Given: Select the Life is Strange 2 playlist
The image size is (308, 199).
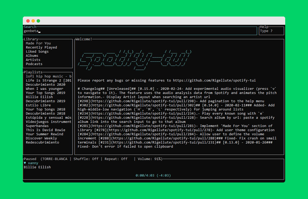Looking at the screenshot, I should (x=49, y=81).
